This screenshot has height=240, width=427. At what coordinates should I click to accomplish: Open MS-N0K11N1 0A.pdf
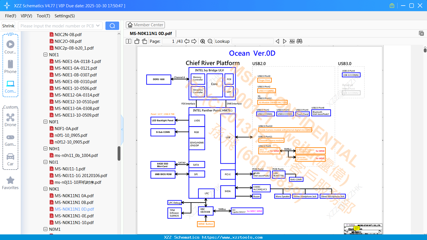coord(74,196)
